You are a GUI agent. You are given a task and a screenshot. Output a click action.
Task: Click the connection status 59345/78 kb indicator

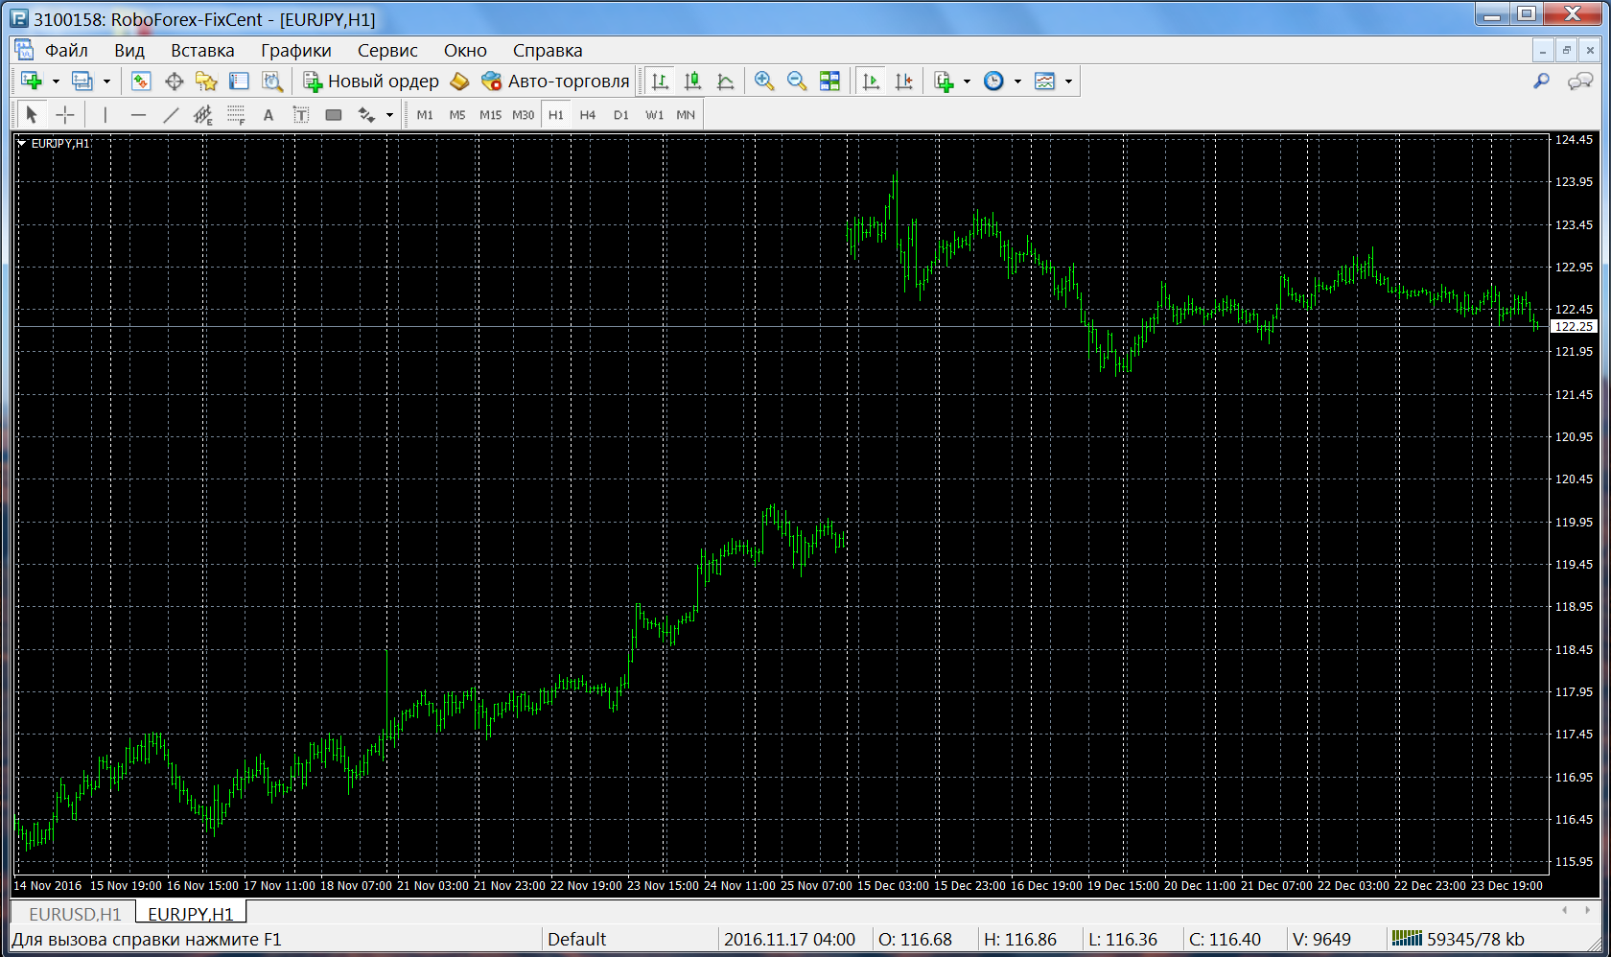[1459, 939]
